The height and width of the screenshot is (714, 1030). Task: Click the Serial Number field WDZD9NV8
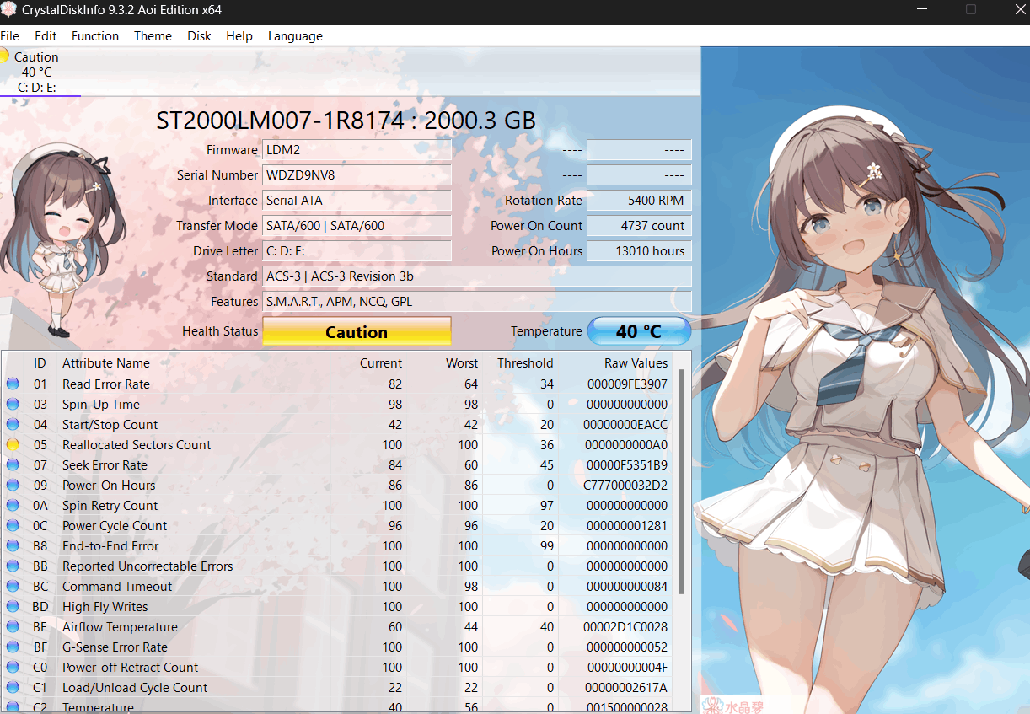(357, 175)
